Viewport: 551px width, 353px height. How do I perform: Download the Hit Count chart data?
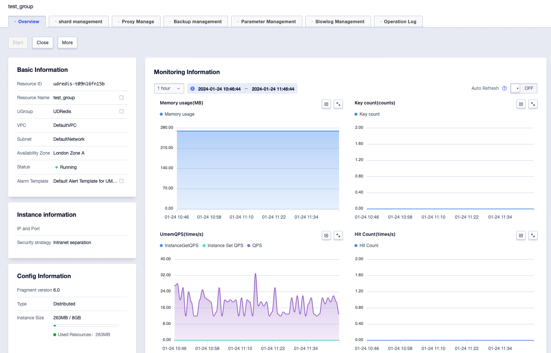point(521,235)
